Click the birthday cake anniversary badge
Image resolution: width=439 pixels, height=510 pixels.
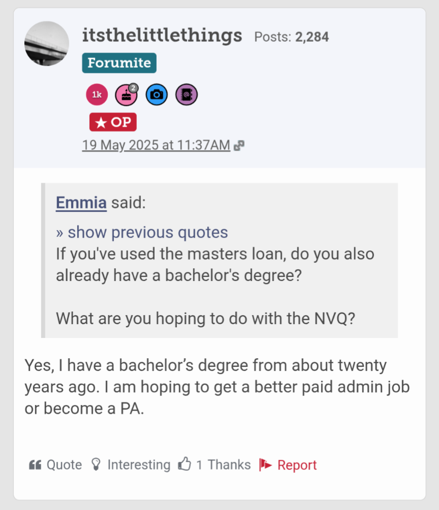coord(126,95)
